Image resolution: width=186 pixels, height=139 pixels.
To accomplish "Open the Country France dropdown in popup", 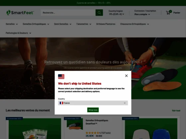I will [x=93, y=103].
